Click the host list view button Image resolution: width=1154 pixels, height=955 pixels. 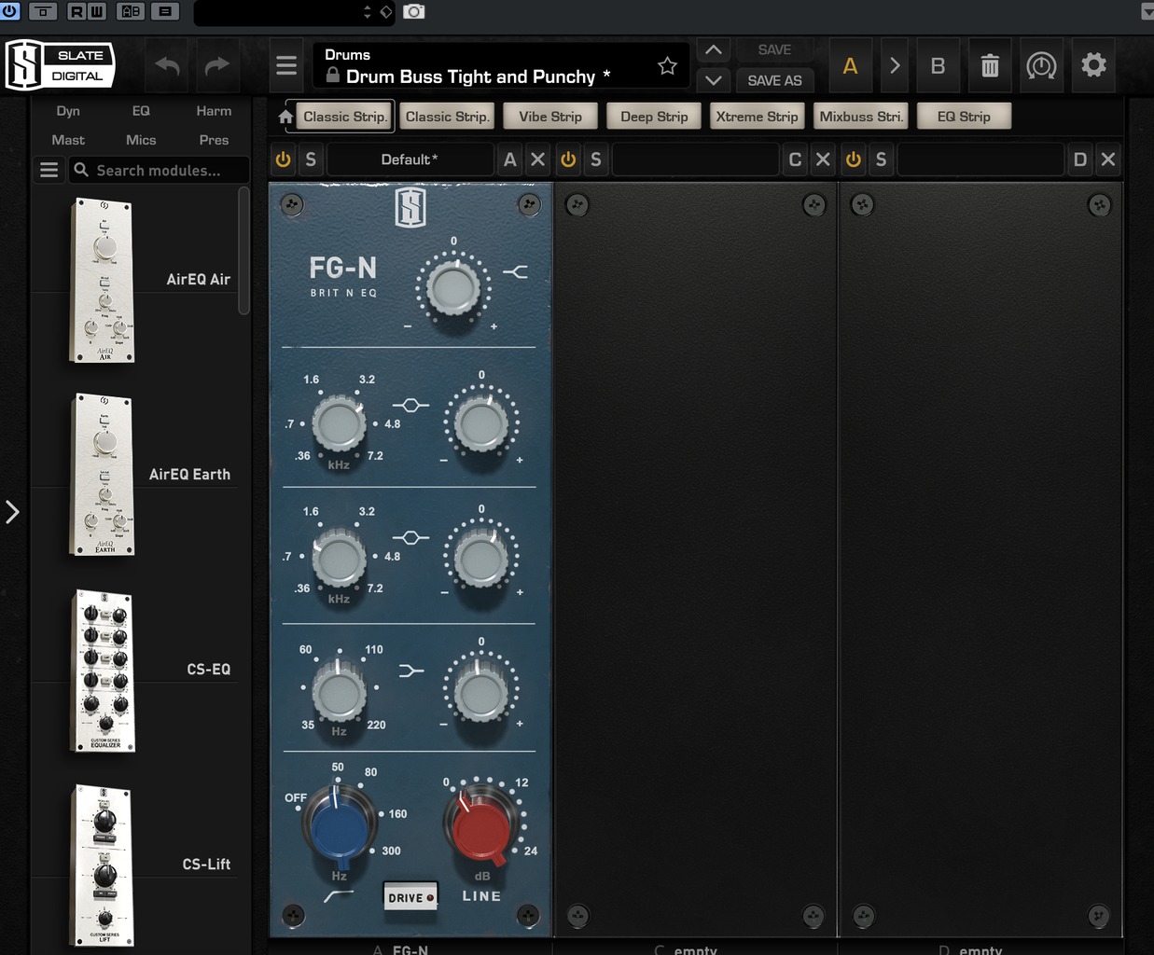pyautogui.click(x=165, y=11)
